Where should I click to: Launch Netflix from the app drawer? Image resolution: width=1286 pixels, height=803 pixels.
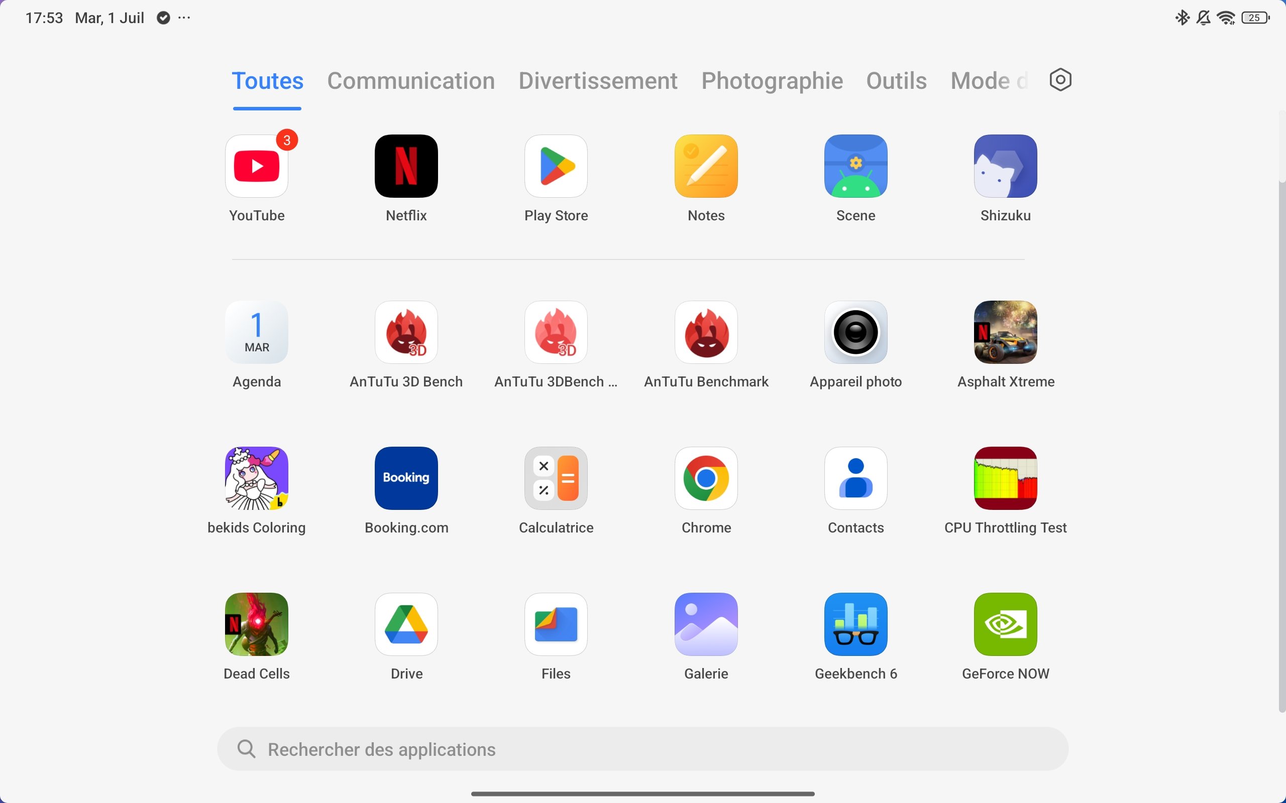coord(406,166)
